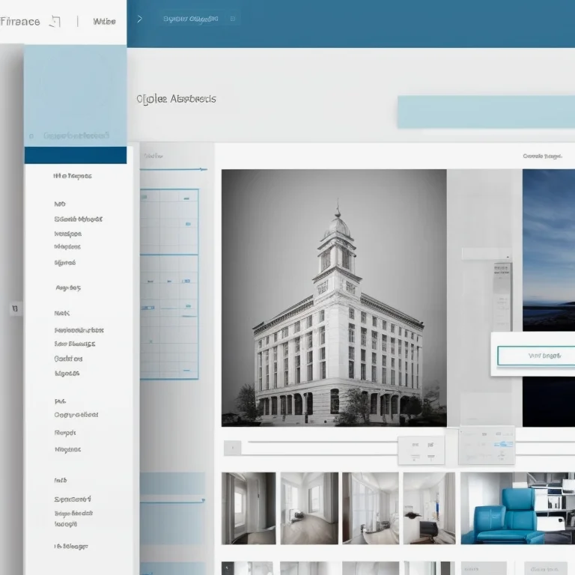This screenshot has height=575, width=575.
Task: Open the small dropdown field left of the landscape photo
Action: tap(487, 254)
